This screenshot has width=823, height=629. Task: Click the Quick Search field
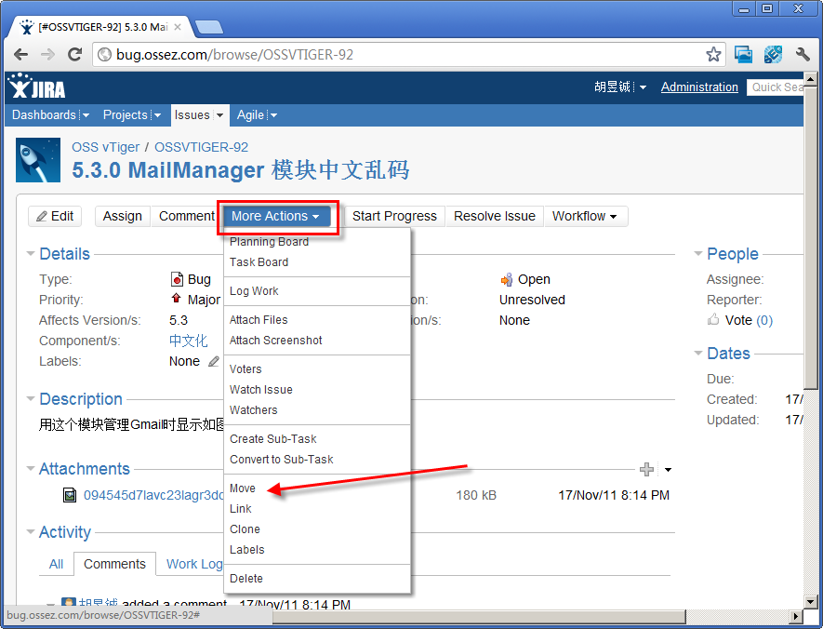[x=776, y=87]
